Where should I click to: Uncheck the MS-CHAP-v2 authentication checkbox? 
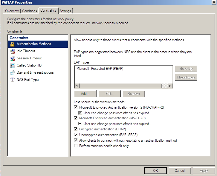click(76, 107)
